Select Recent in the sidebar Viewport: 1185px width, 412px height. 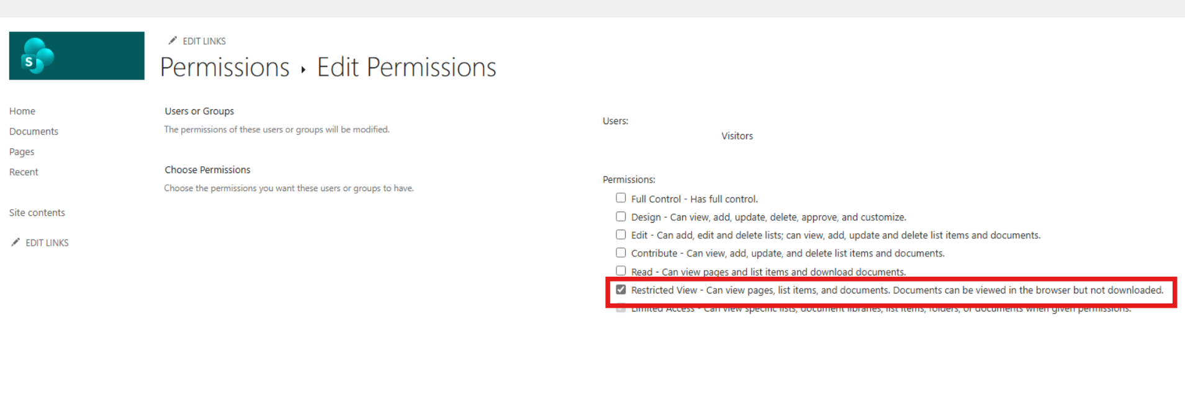[x=24, y=172]
